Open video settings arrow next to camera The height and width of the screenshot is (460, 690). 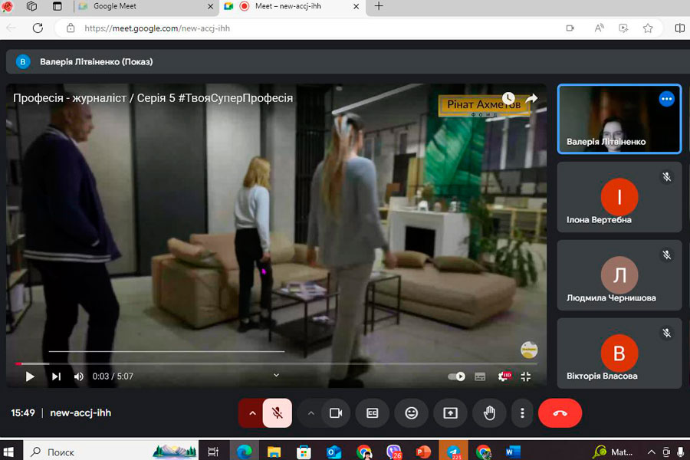click(x=310, y=413)
